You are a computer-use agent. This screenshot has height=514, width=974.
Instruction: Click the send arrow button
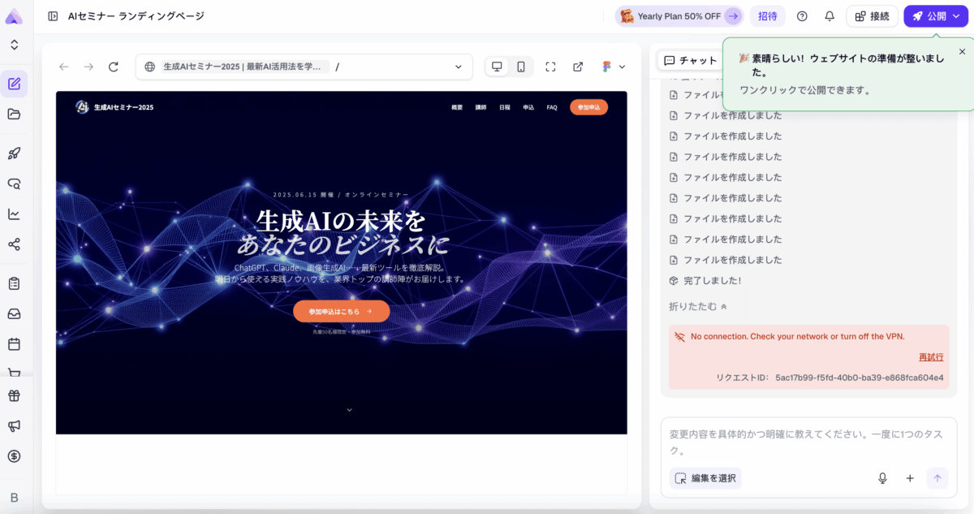937,478
